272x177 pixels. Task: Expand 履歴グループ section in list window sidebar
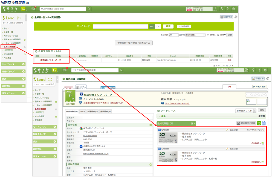click(x=13, y=71)
